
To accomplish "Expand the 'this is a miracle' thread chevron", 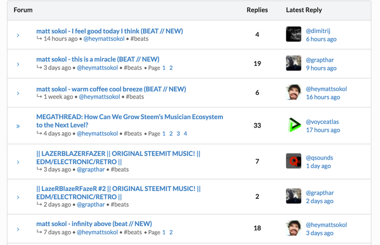I will coord(18,64).
